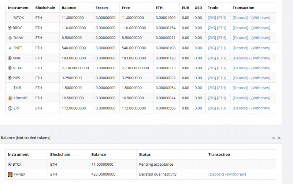Select the ZRF ETH value 0.00000568

(166, 108)
